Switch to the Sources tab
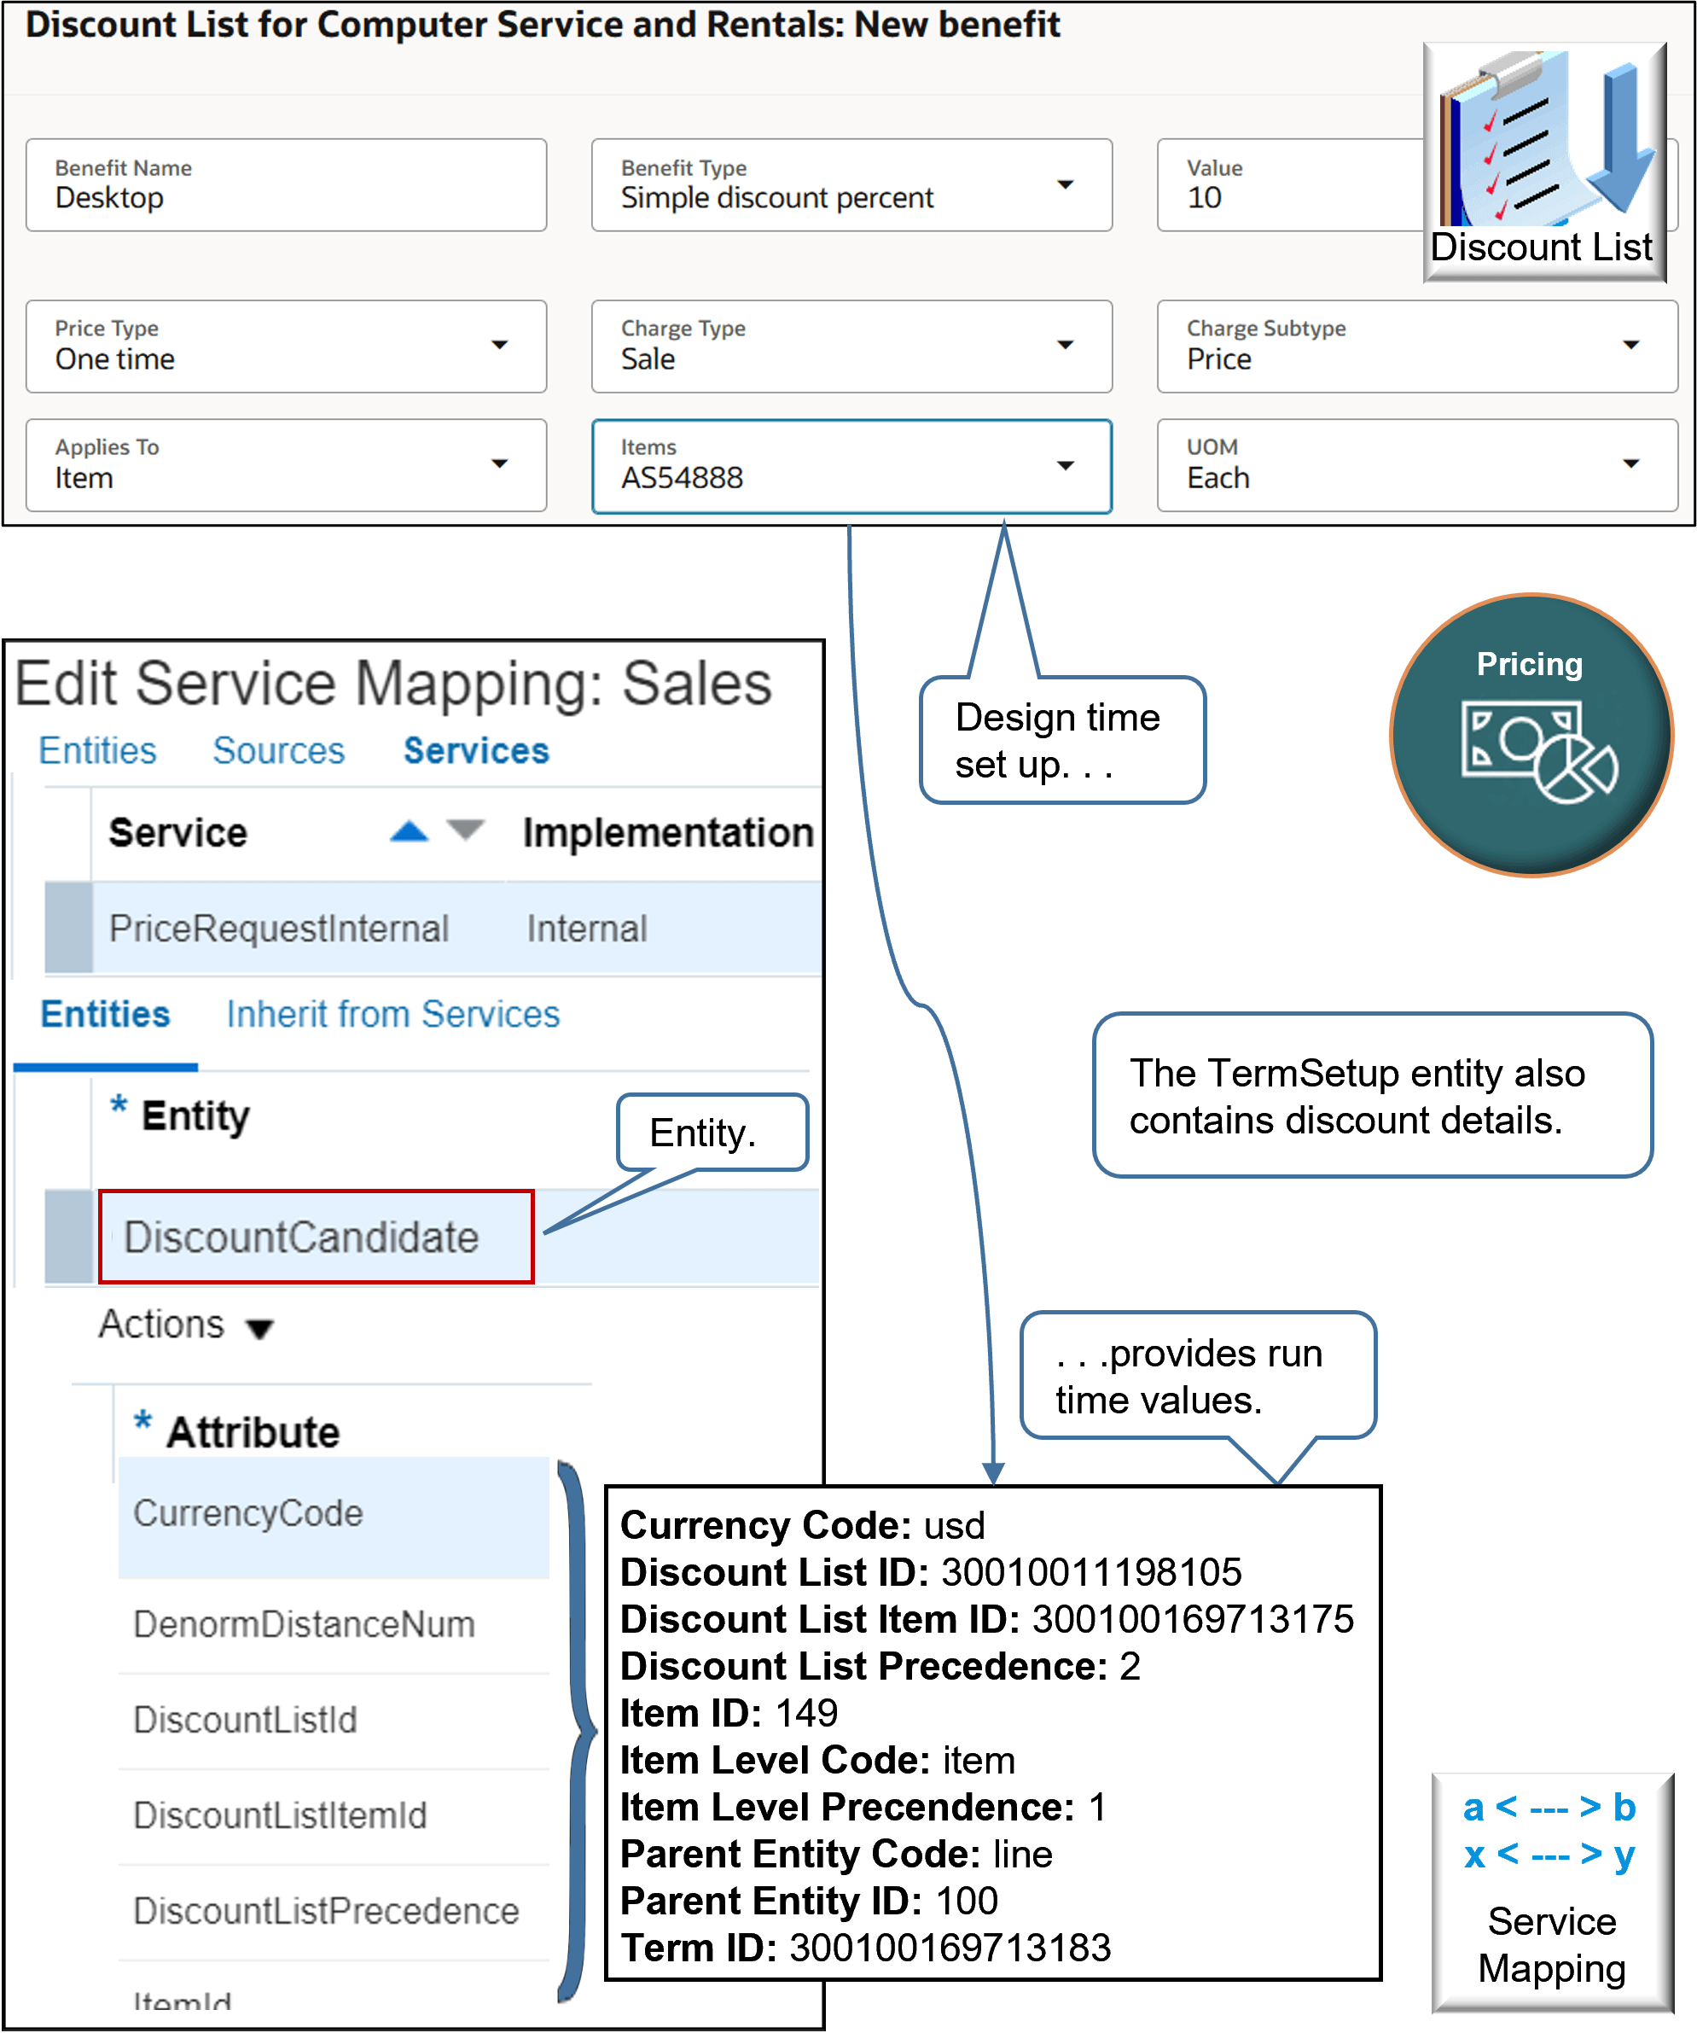This screenshot has width=1697, height=2033. tap(279, 750)
